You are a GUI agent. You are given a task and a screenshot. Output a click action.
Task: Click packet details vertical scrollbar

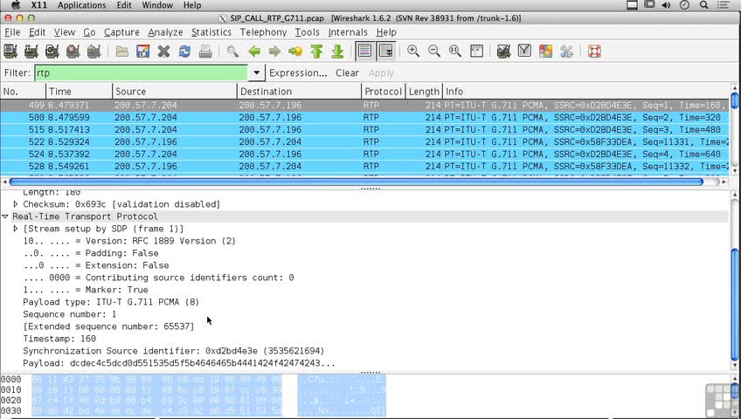point(735,304)
